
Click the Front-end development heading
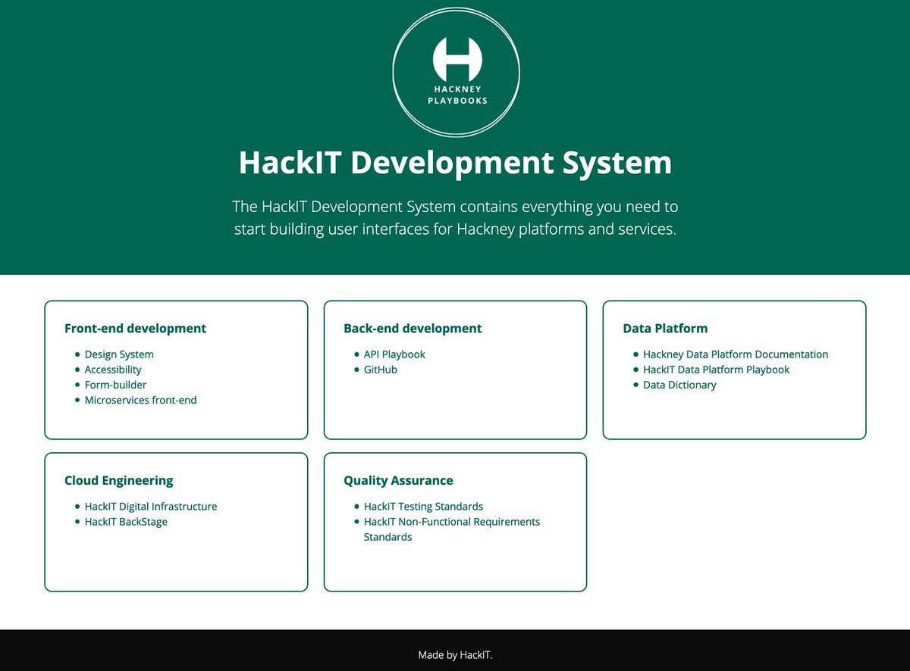tap(135, 329)
